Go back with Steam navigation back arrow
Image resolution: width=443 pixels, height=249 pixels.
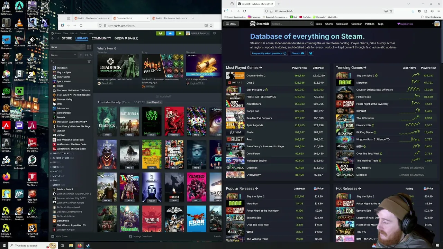[53, 38]
